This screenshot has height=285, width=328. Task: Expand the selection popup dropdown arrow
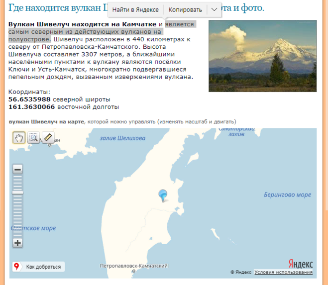[214, 10]
